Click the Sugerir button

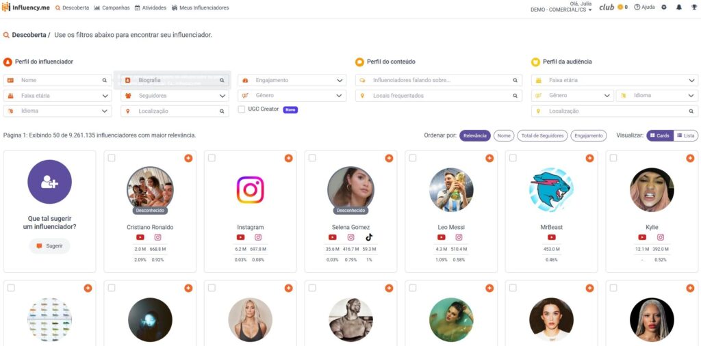click(x=49, y=246)
